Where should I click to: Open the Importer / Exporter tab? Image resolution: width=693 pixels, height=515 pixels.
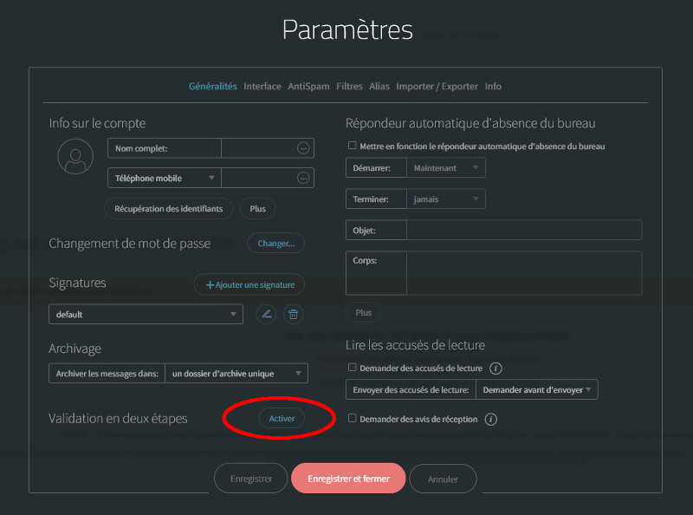pyautogui.click(x=437, y=87)
